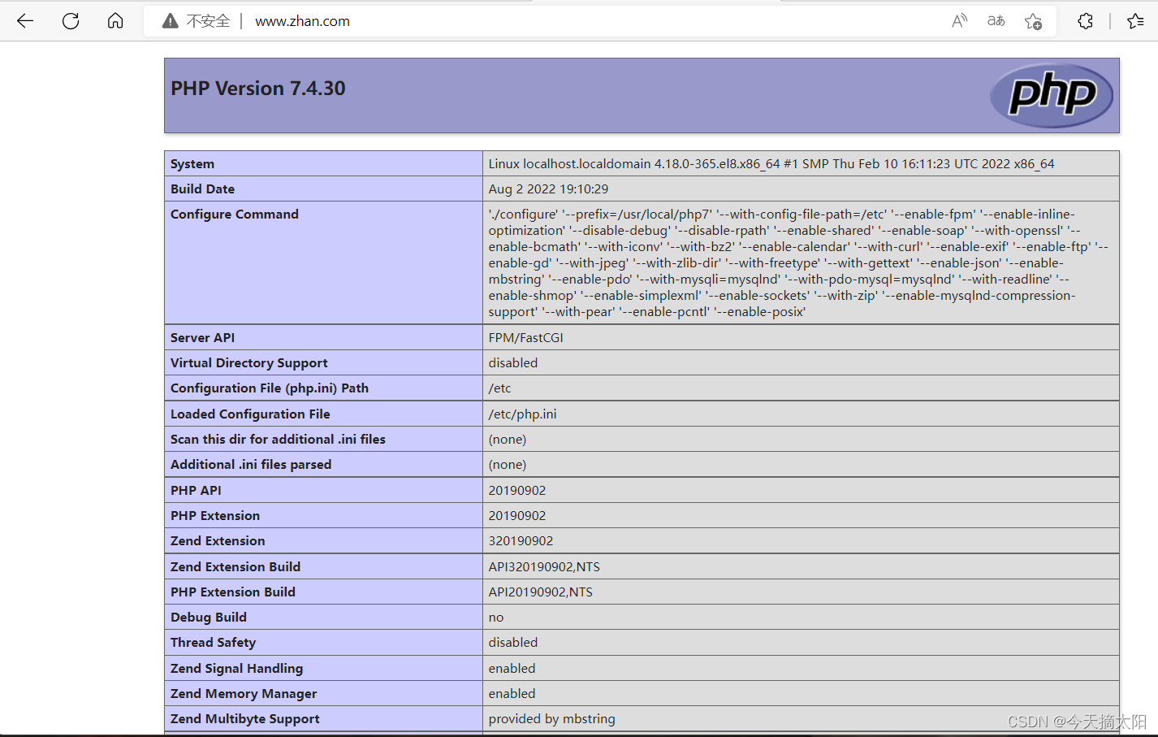Add this page to favorites
1158x737 pixels.
[1033, 21]
